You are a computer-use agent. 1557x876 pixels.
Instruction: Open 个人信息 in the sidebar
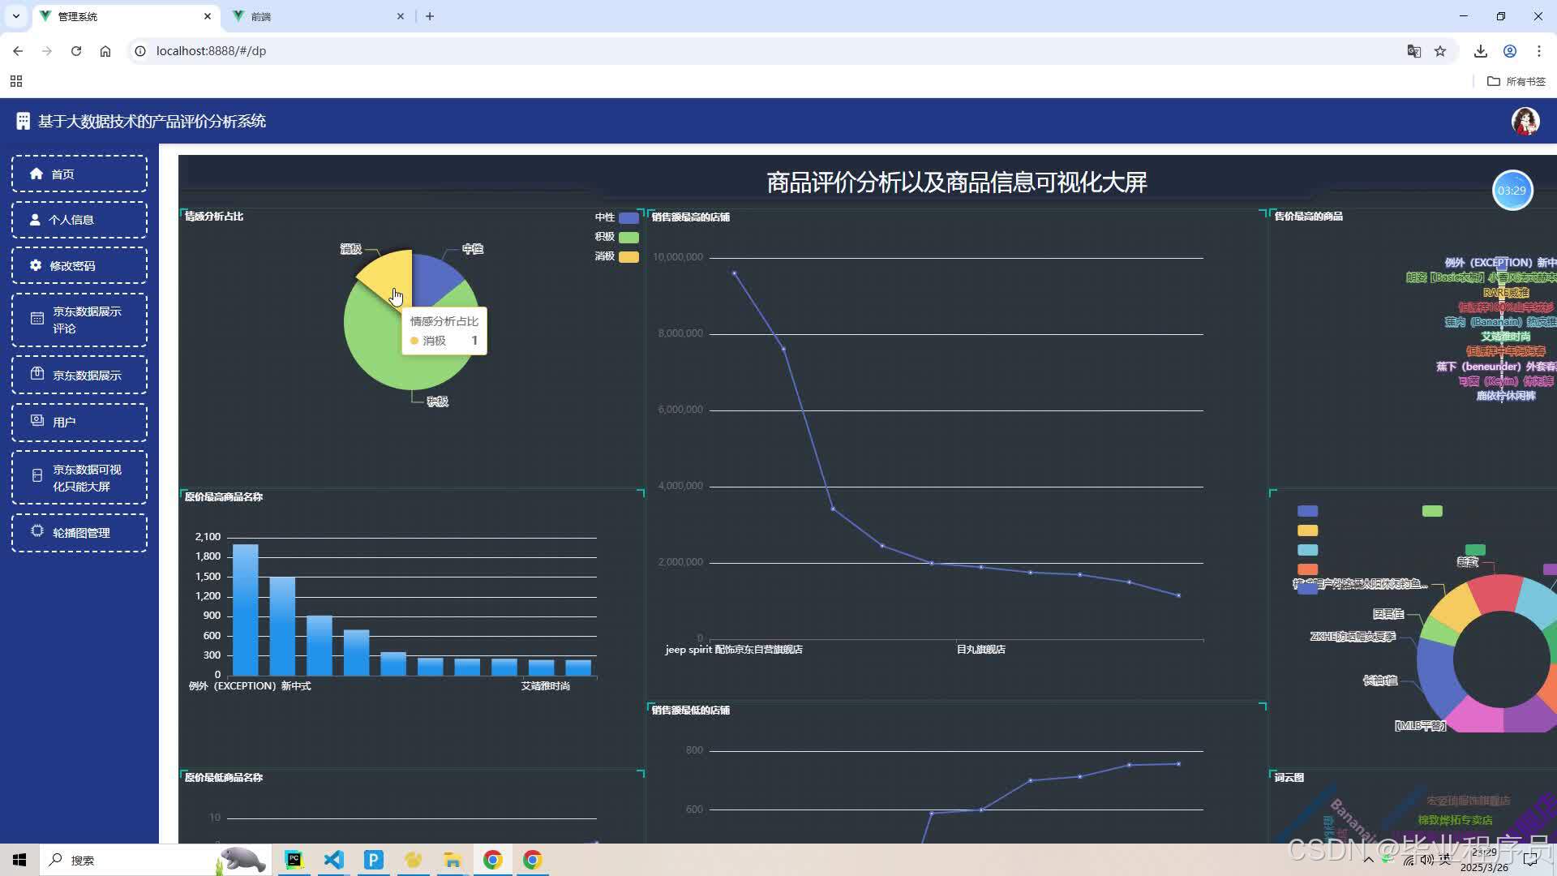pos(79,220)
